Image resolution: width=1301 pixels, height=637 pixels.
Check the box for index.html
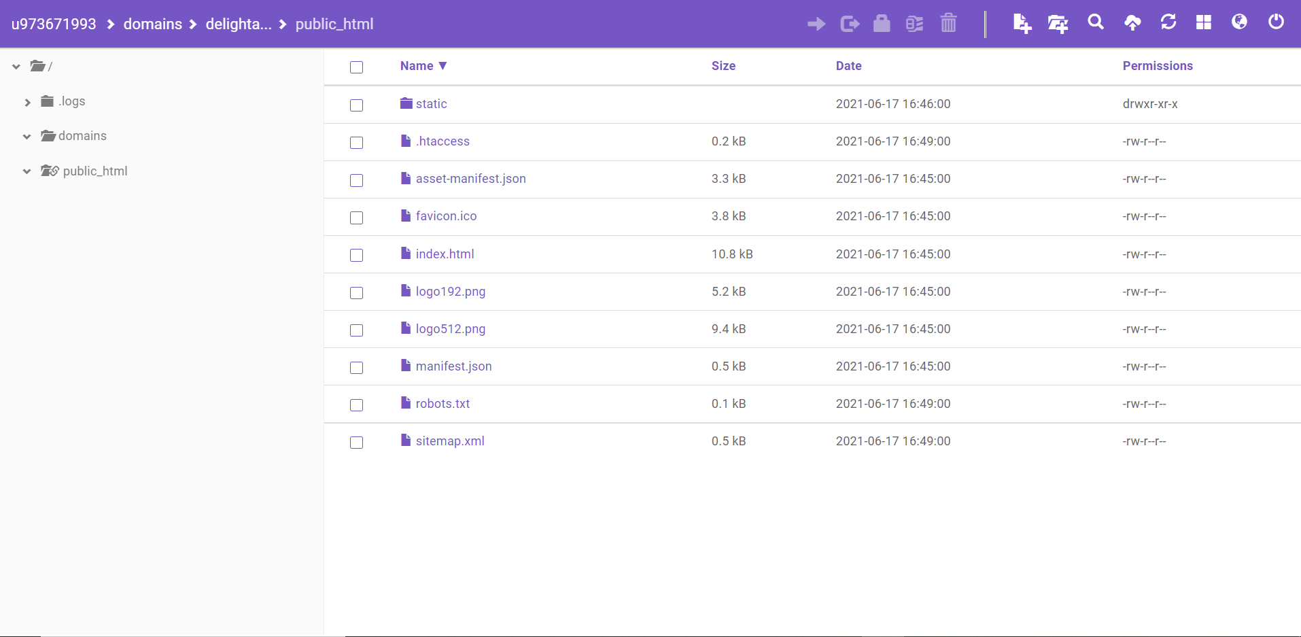(x=356, y=255)
